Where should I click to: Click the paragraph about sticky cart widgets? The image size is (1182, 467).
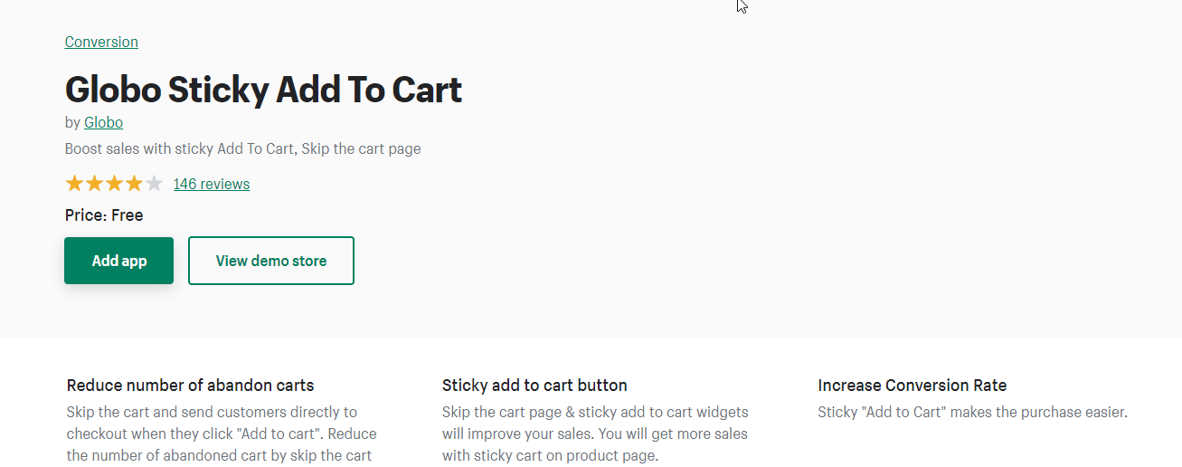pyautogui.click(x=595, y=434)
